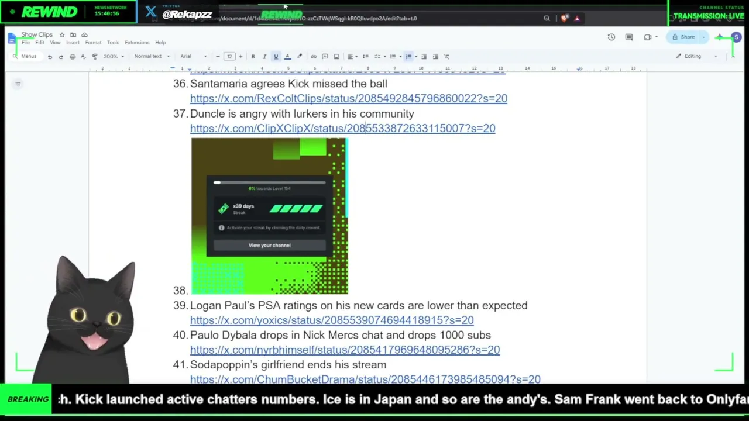This screenshot has height=421, width=749.
Task: Show all comments
Action: point(629,37)
